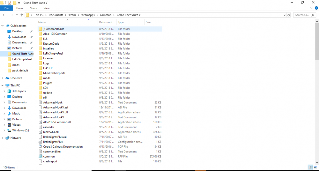Image resolution: width=319 pixels, height=171 pixels.
Task: Click the Up one level arrow
Action: tap(22, 15)
